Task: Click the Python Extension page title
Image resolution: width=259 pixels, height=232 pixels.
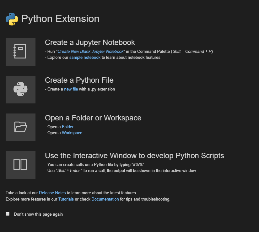Action: [x=60, y=19]
